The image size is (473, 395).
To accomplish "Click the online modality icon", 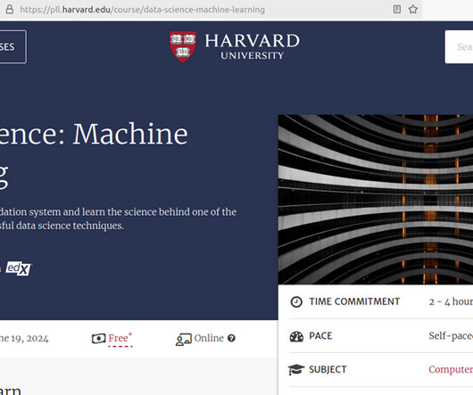I will click(184, 339).
